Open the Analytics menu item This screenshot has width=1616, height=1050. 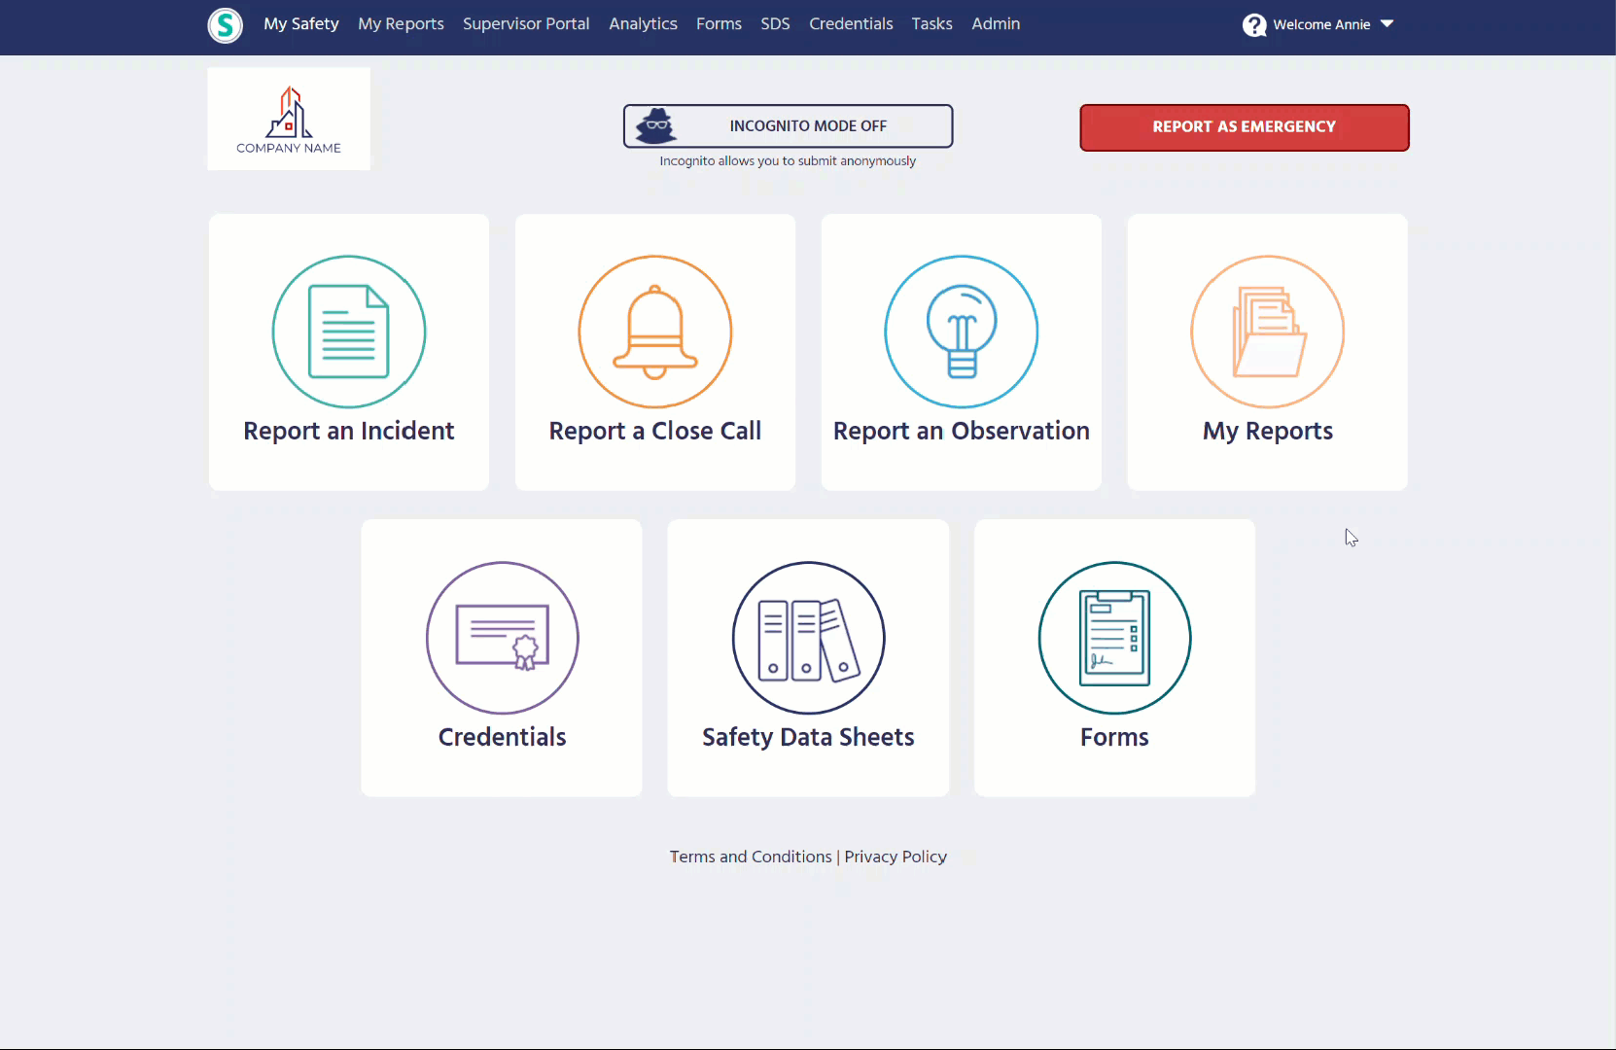643,23
